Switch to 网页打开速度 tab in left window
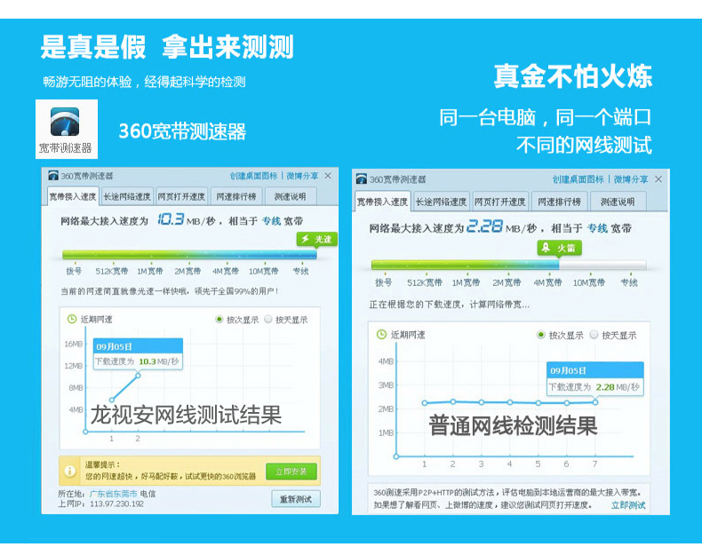This screenshot has height=547, width=702. coord(181,197)
